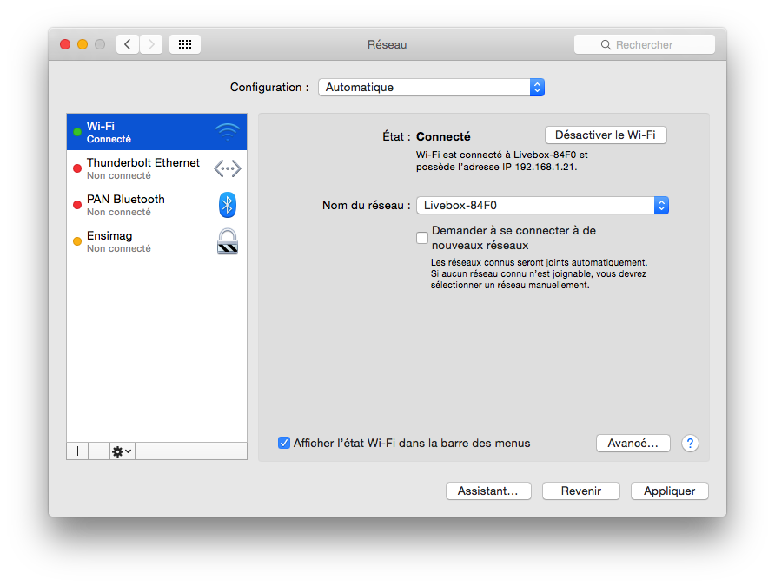Image resolution: width=775 pixels, height=586 pixels.
Task: Click the Thunderbolt Ethernet arrows icon
Action: (228, 168)
